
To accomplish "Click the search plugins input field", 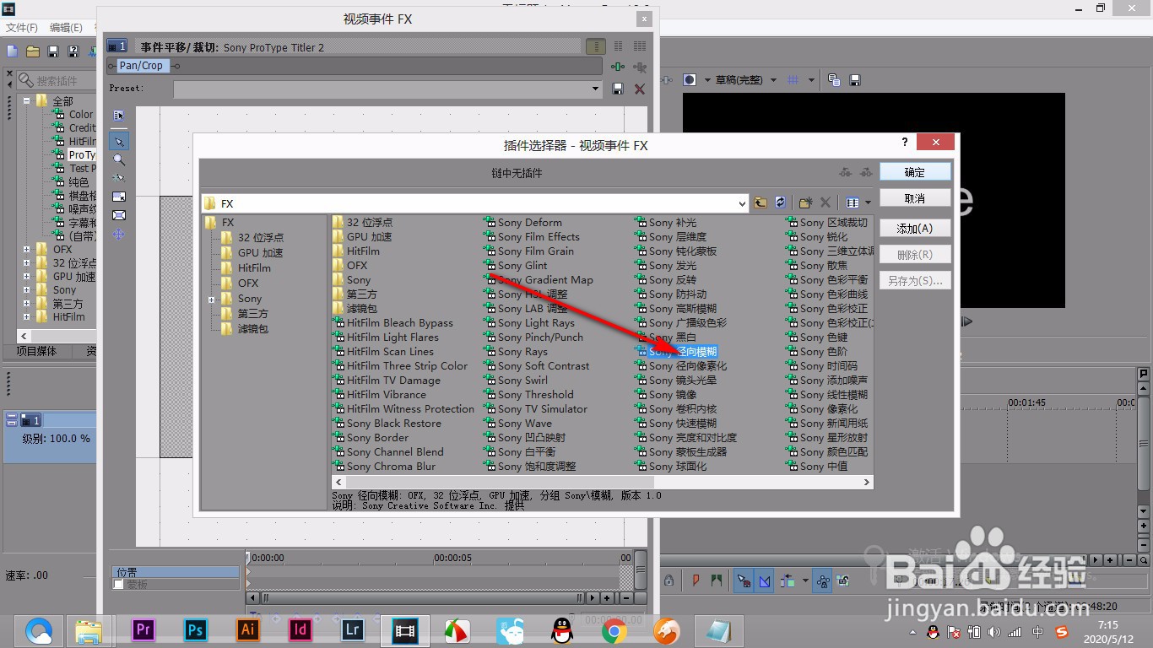I will click(57, 81).
